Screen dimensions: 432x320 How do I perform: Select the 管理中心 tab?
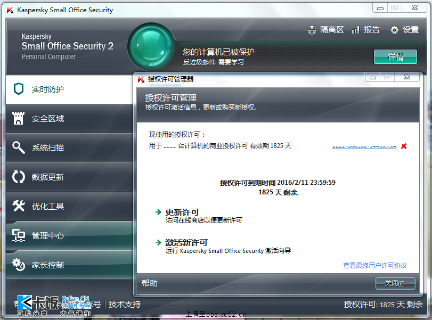[69, 236]
